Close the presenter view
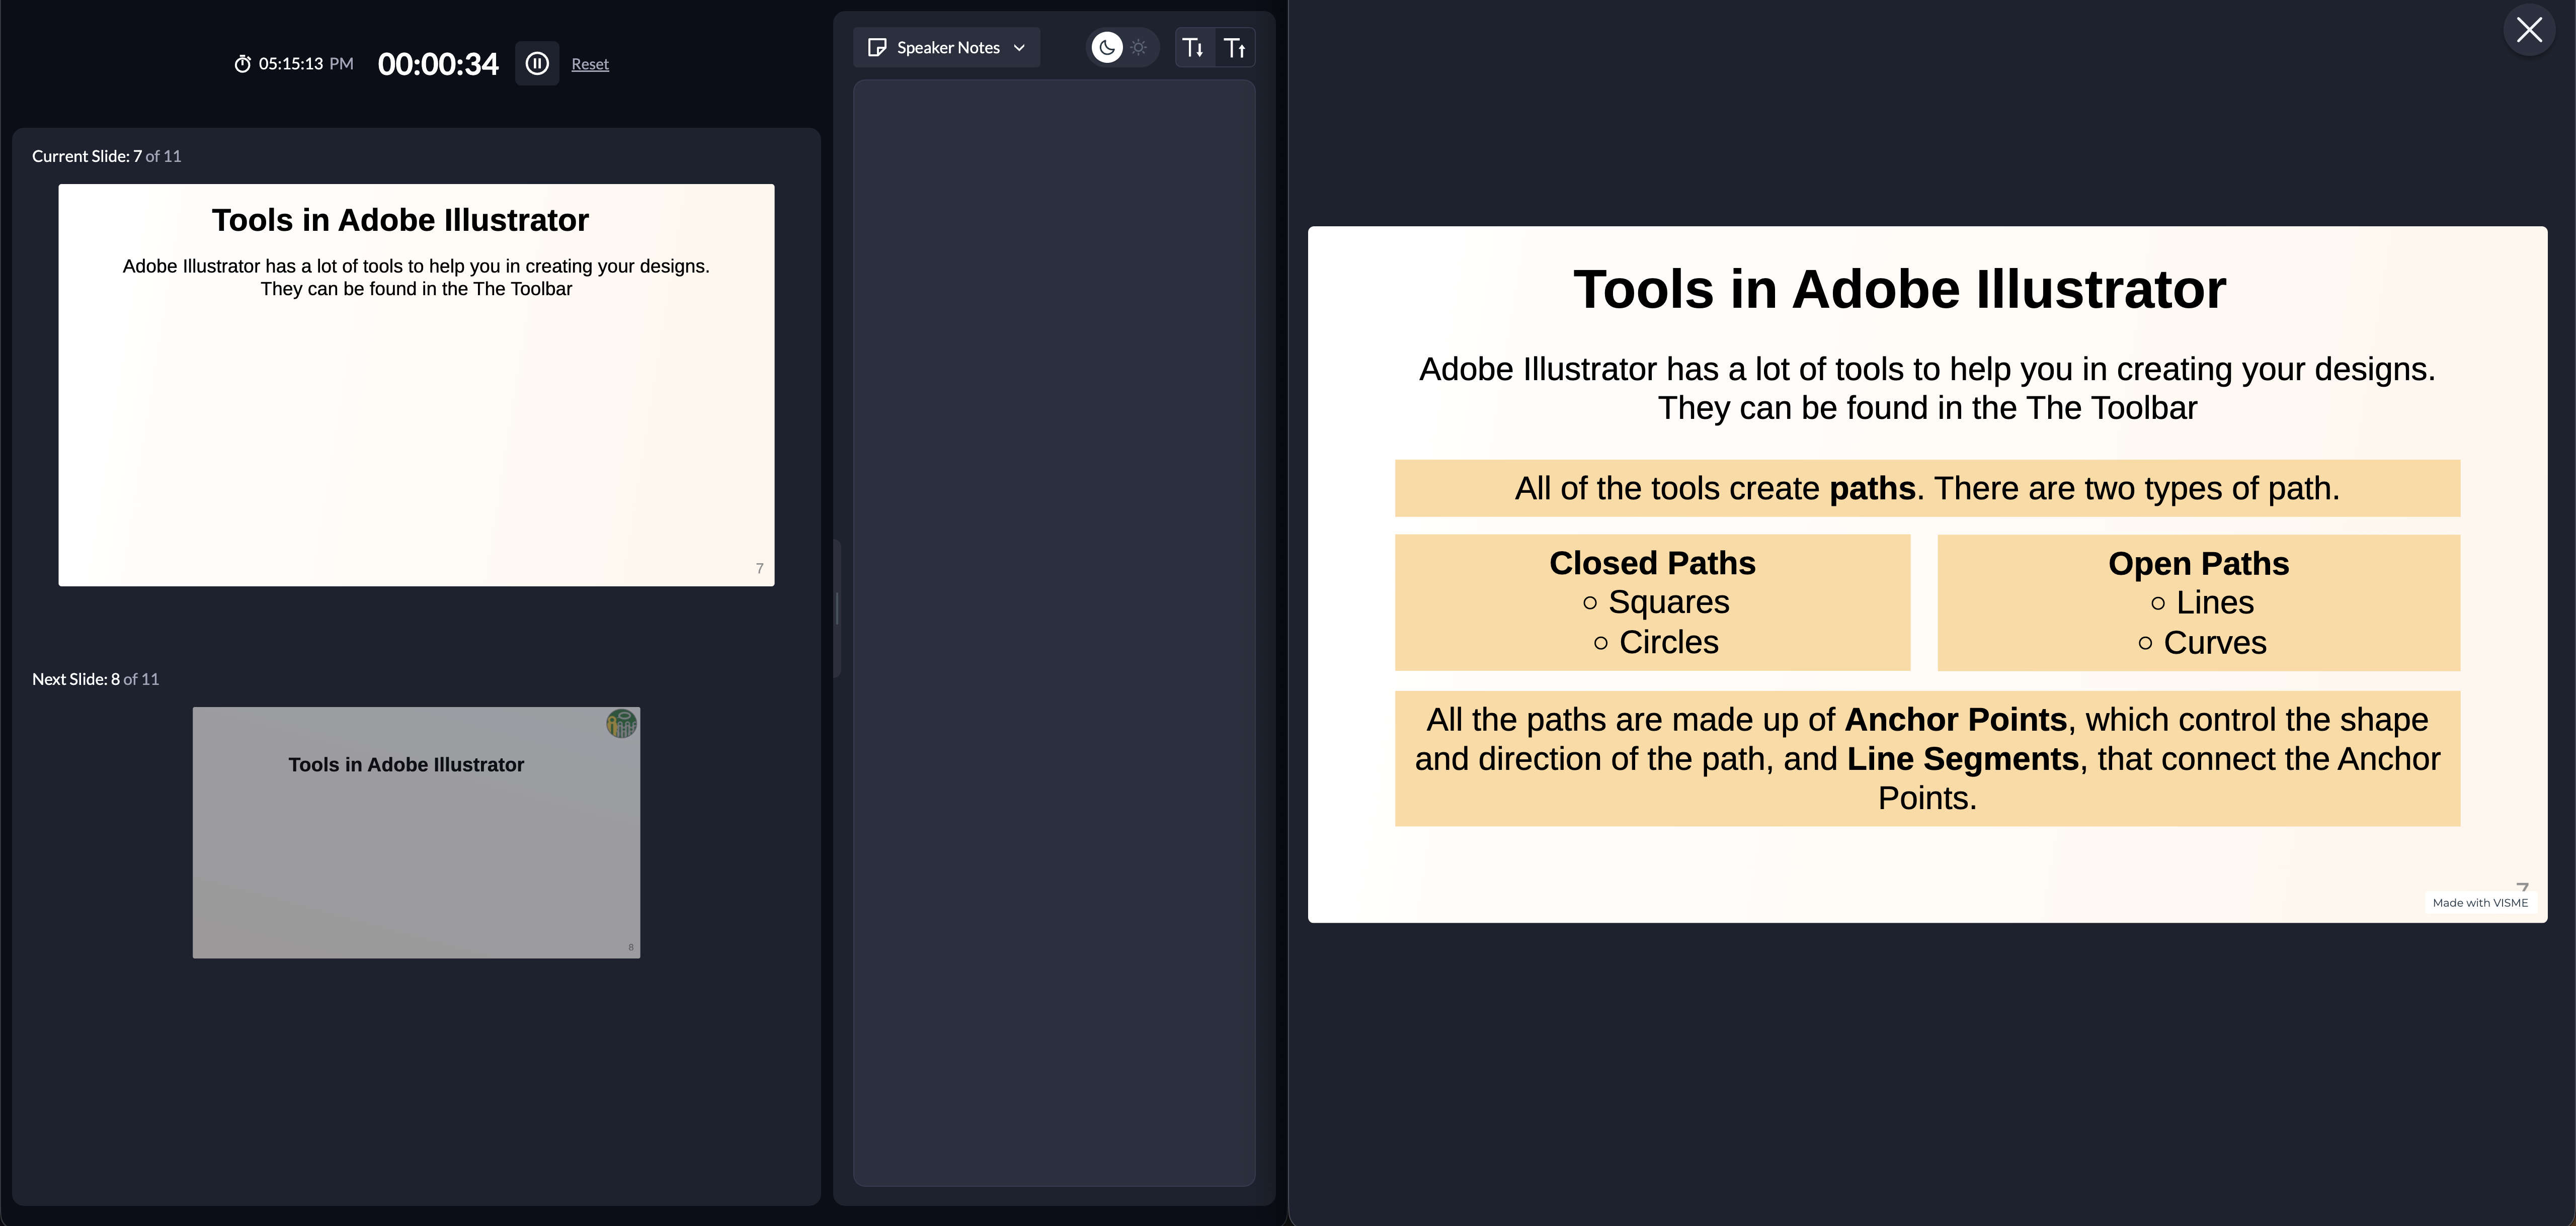The image size is (2576, 1226). point(2529,30)
